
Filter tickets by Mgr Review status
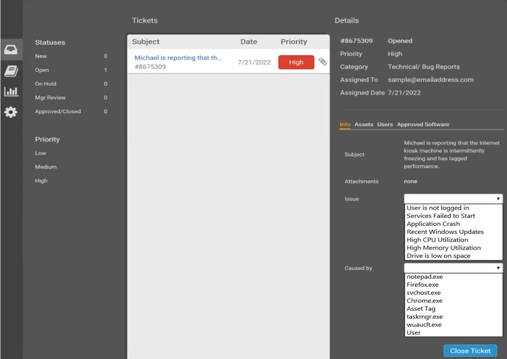pos(50,98)
